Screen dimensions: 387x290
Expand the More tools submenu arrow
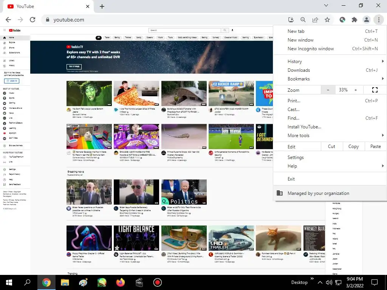(382, 135)
